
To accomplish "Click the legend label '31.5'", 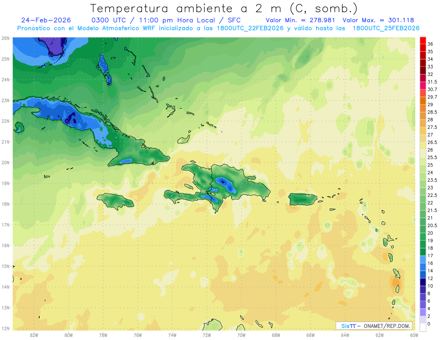I will click(x=432, y=82).
